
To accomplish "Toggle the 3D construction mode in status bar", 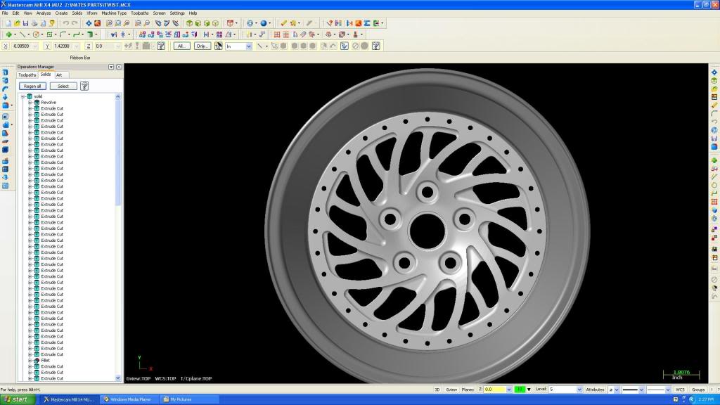I will click(x=436, y=389).
